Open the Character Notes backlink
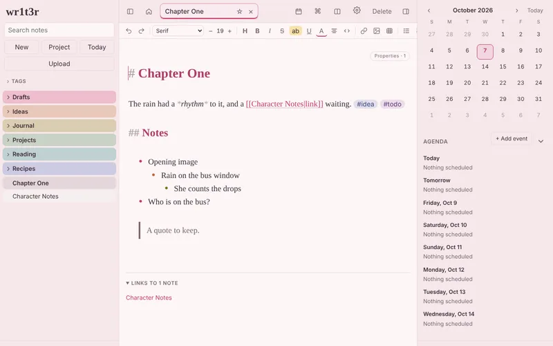This screenshot has width=553, height=346. coord(149,298)
